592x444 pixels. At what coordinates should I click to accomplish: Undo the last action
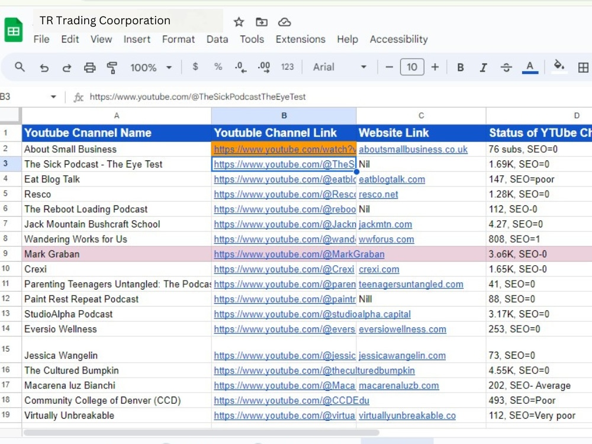[x=44, y=67]
